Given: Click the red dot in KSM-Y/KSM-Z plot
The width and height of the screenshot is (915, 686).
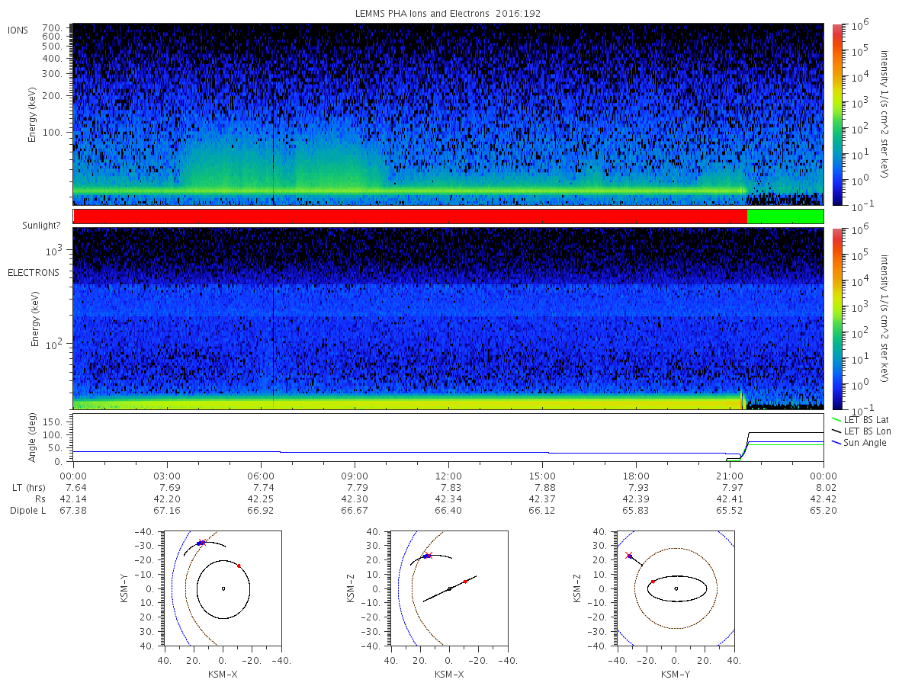Looking at the screenshot, I should point(653,582).
